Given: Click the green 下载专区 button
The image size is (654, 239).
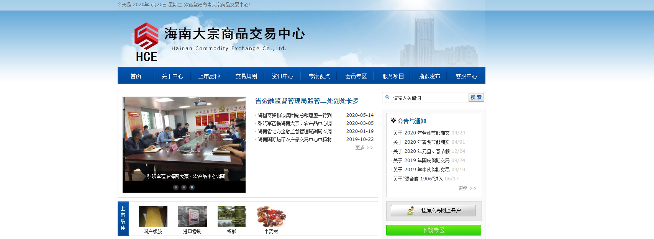Looking at the screenshot, I should pos(433,230).
